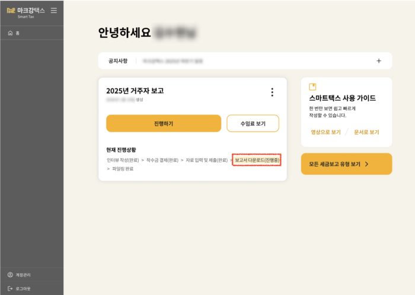Click the 수임료 보기 button

[x=253, y=123]
